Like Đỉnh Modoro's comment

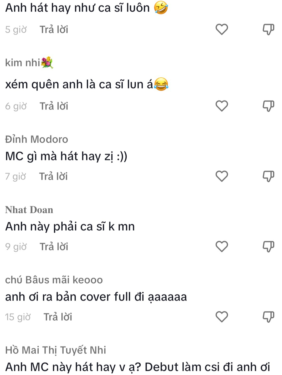(x=222, y=176)
